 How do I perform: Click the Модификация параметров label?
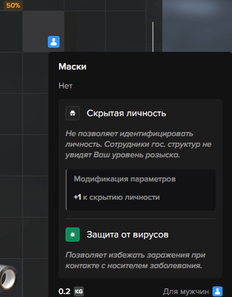(x=125, y=179)
